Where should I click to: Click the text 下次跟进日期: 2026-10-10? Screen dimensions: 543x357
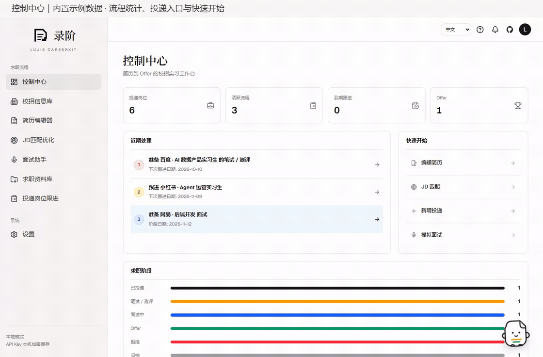coord(175,169)
